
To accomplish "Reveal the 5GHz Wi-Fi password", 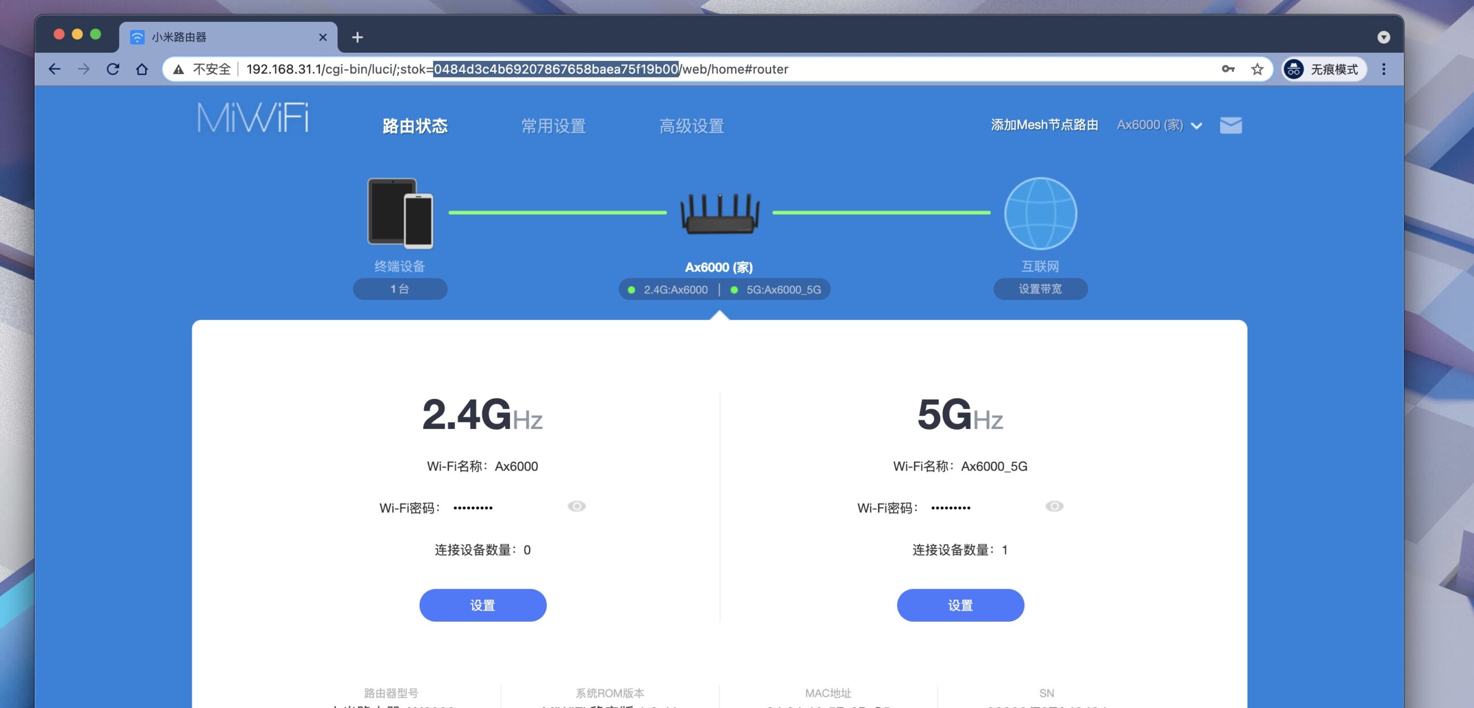I will pos(1054,506).
